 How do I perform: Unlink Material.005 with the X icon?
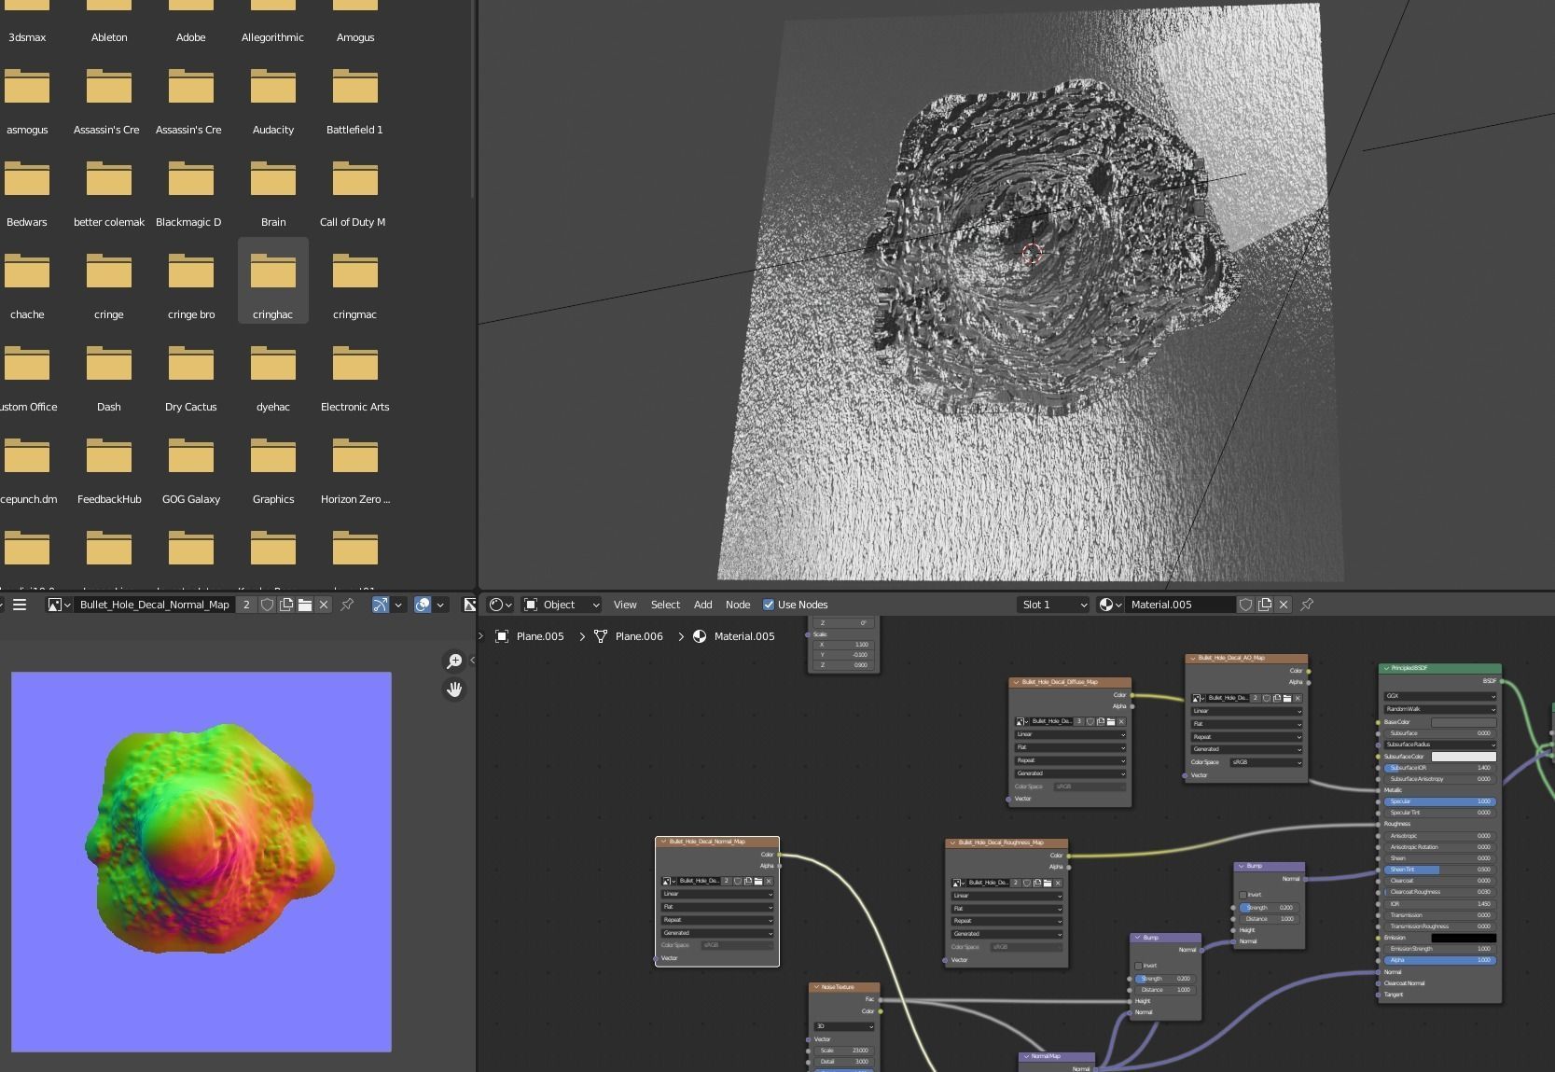coord(1284,605)
